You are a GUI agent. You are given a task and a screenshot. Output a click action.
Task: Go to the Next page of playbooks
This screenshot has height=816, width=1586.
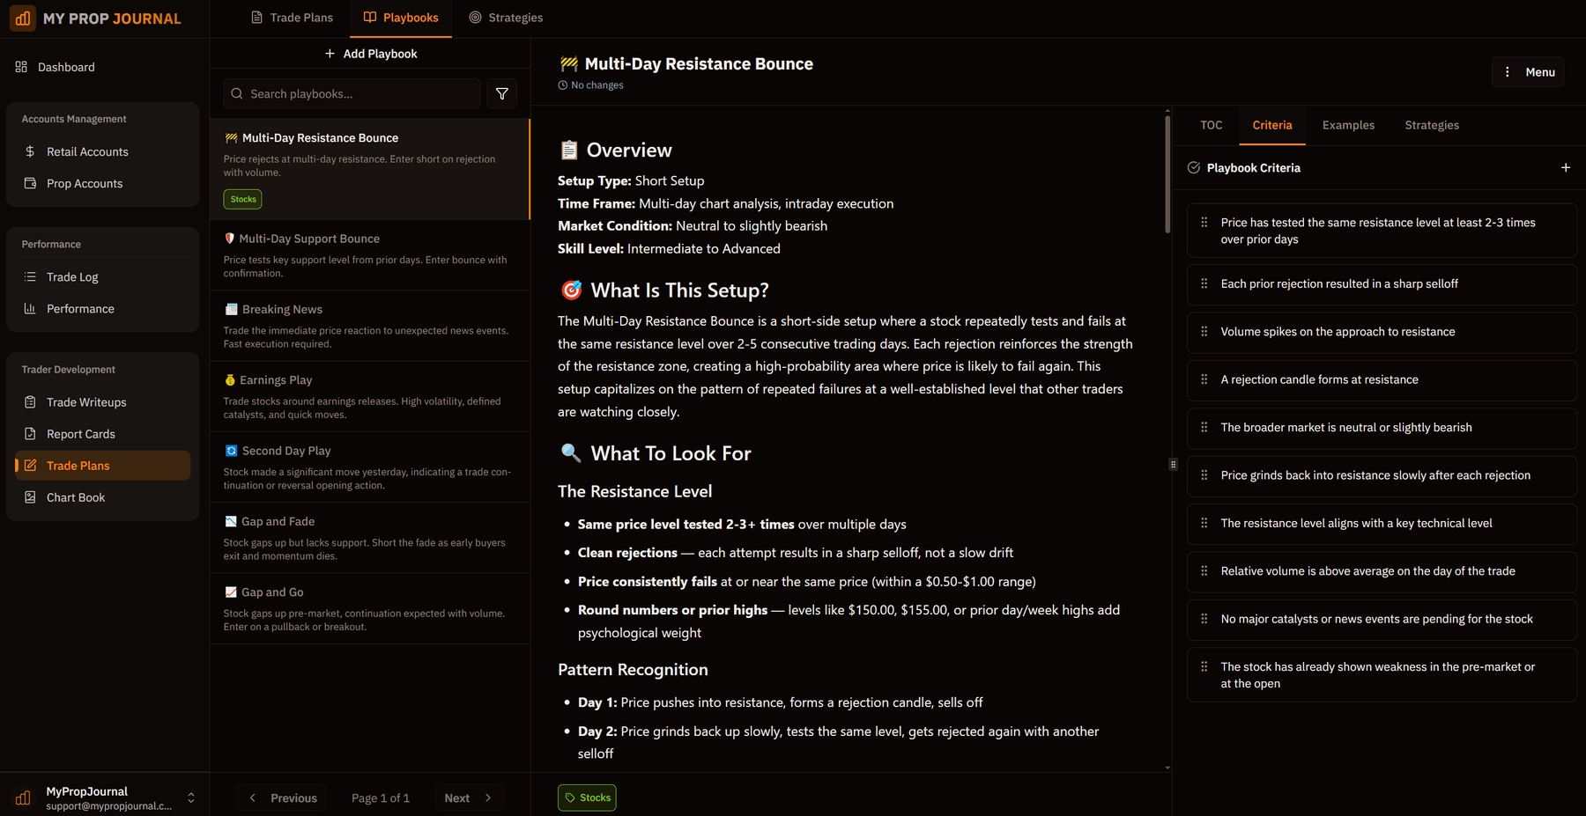(469, 798)
